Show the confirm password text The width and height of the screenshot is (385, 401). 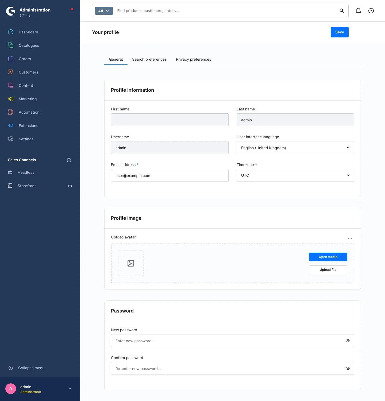[x=348, y=368]
